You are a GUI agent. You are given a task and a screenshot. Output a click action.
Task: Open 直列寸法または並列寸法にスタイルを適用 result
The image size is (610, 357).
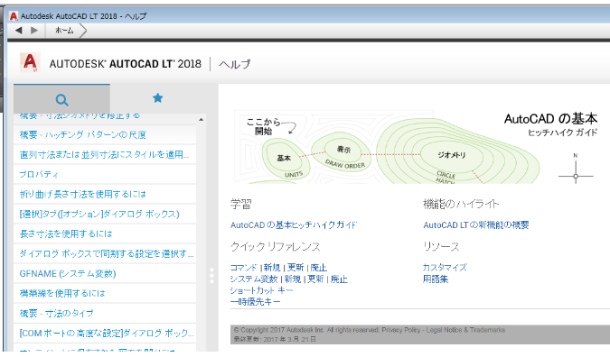(x=105, y=154)
